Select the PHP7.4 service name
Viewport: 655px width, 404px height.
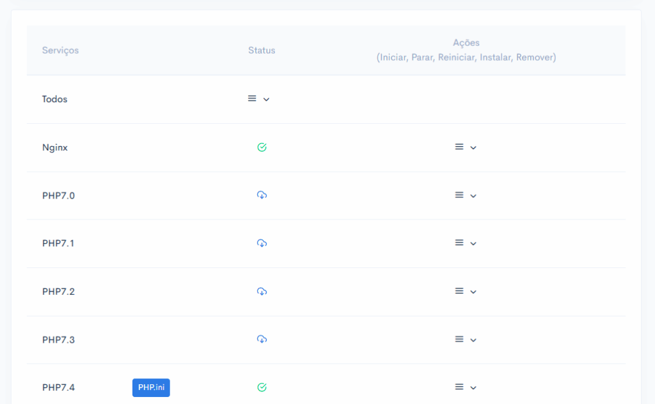pyautogui.click(x=58, y=388)
